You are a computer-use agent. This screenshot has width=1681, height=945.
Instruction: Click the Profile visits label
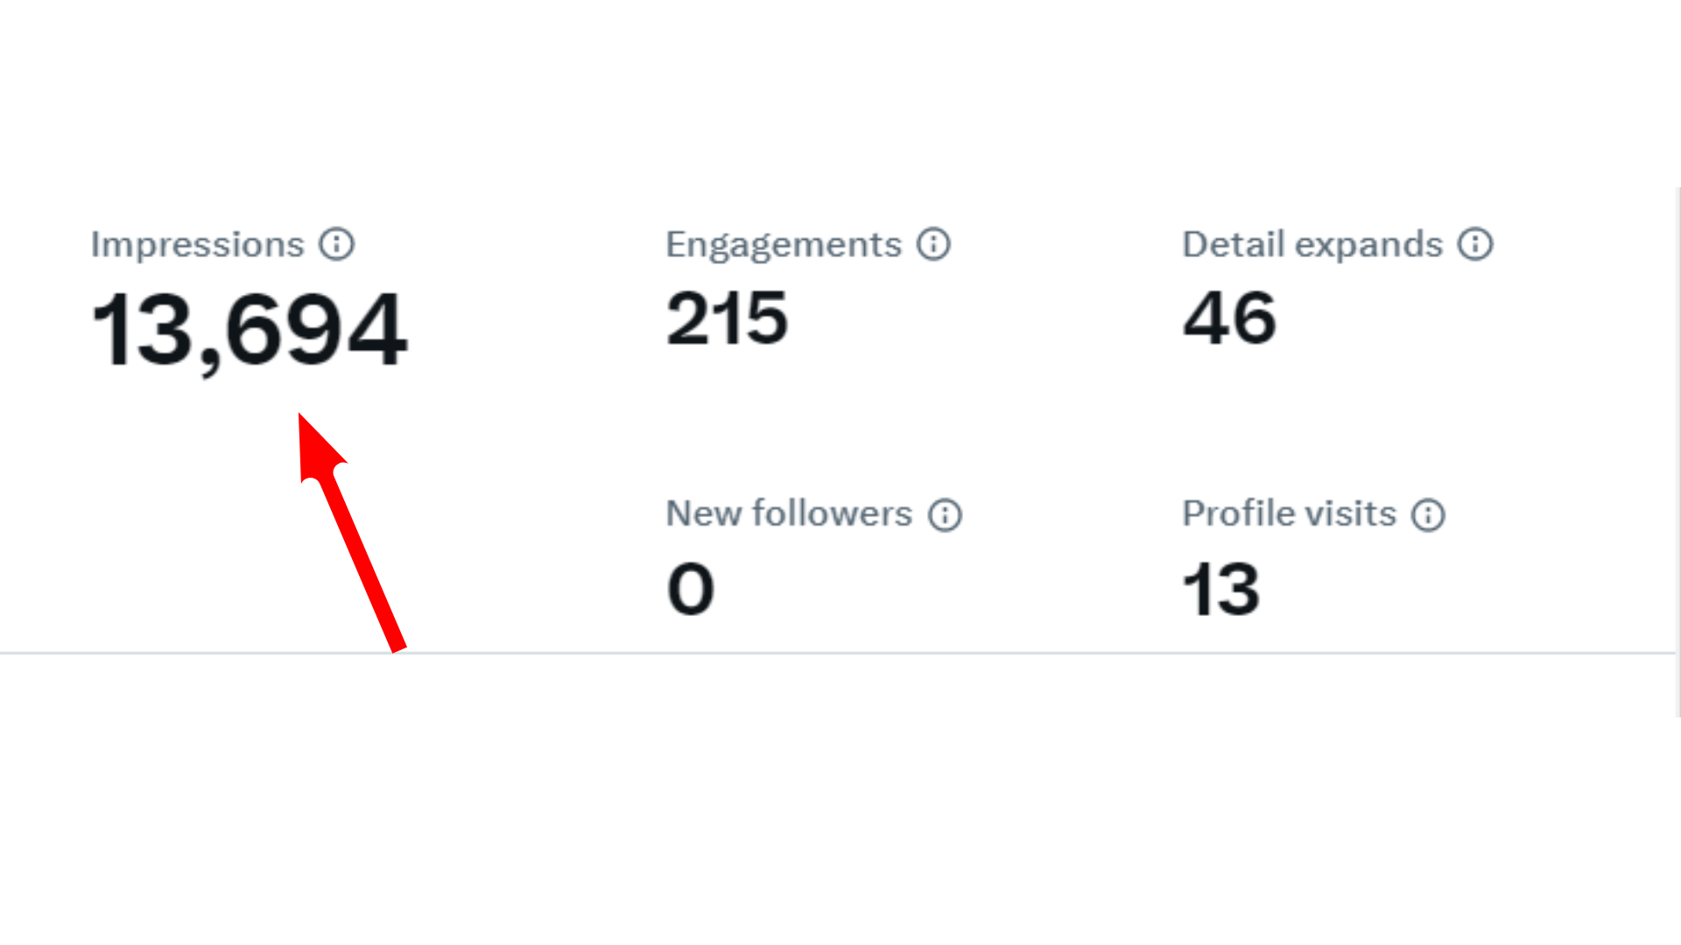coord(1288,514)
